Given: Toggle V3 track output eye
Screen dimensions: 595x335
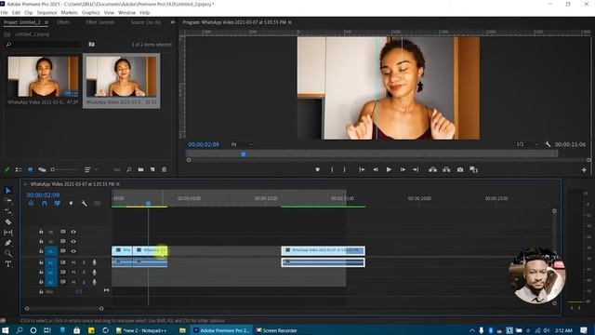Looking at the screenshot, I should [x=73, y=232].
